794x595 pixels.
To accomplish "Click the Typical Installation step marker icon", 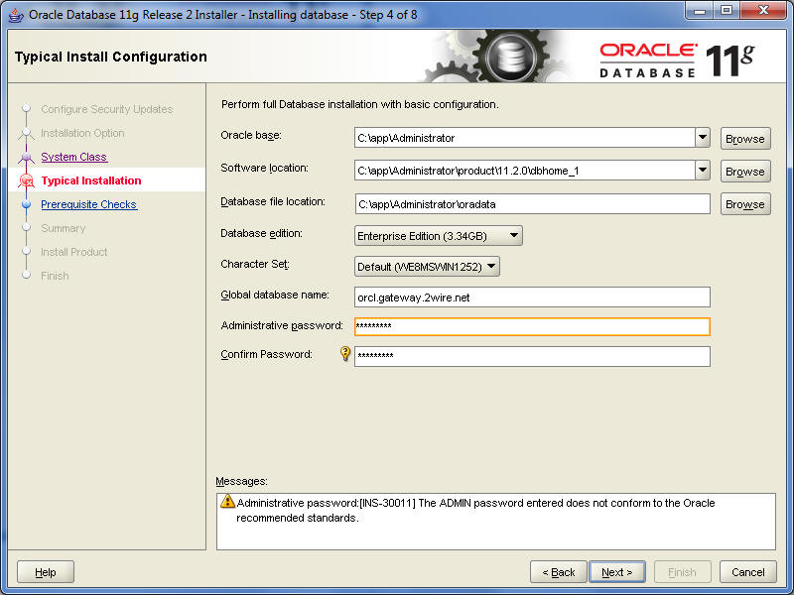I will point(27,180).
